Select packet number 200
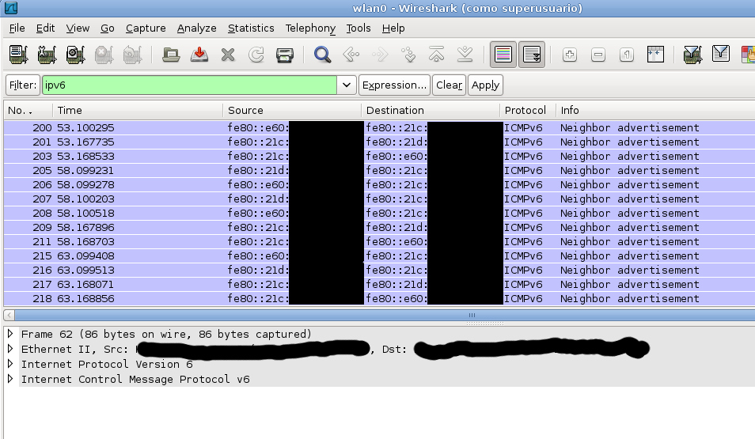 point(379,127)
